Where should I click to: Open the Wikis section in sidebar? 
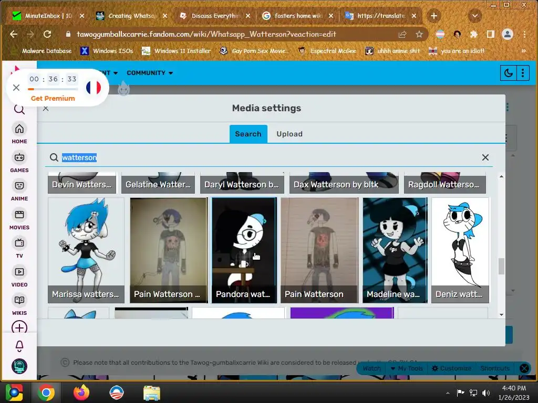[x=19, y=305]
